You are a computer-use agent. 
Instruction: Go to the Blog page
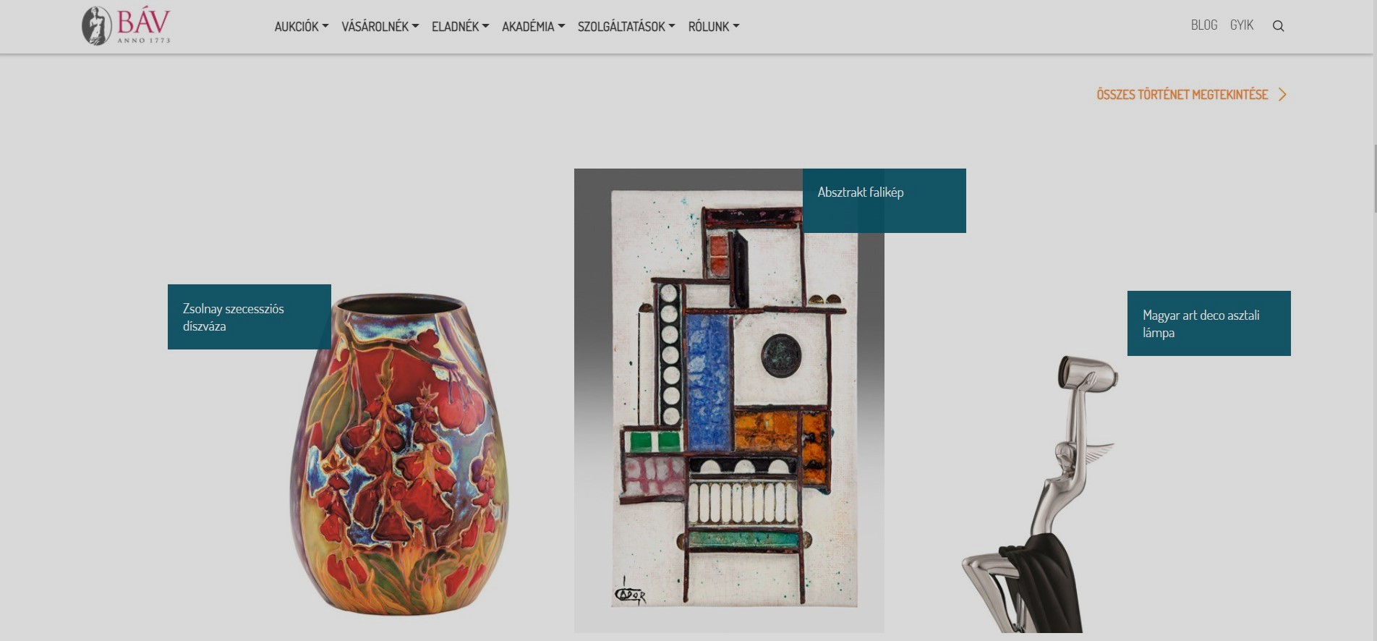click(1204, 25)
